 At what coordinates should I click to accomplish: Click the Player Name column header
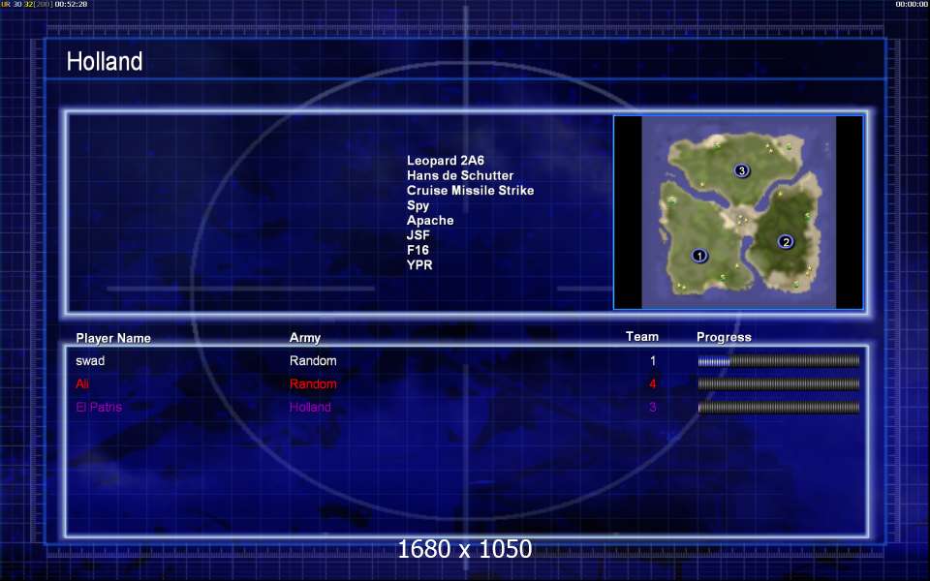113,338
